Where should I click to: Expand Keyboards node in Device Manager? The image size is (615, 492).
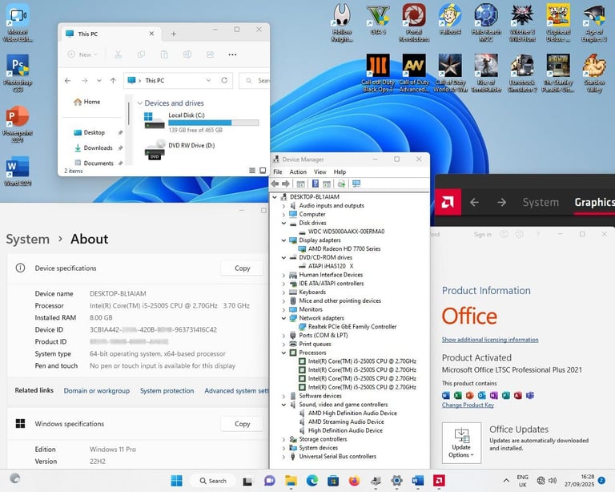[283, 292]
